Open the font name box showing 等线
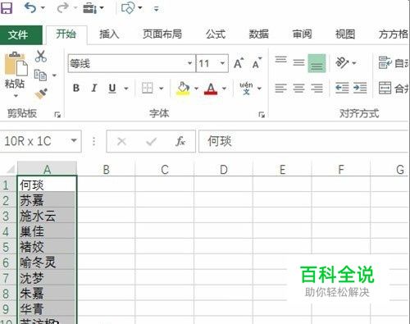Viewport: 410px width, 324px height. 131,63
